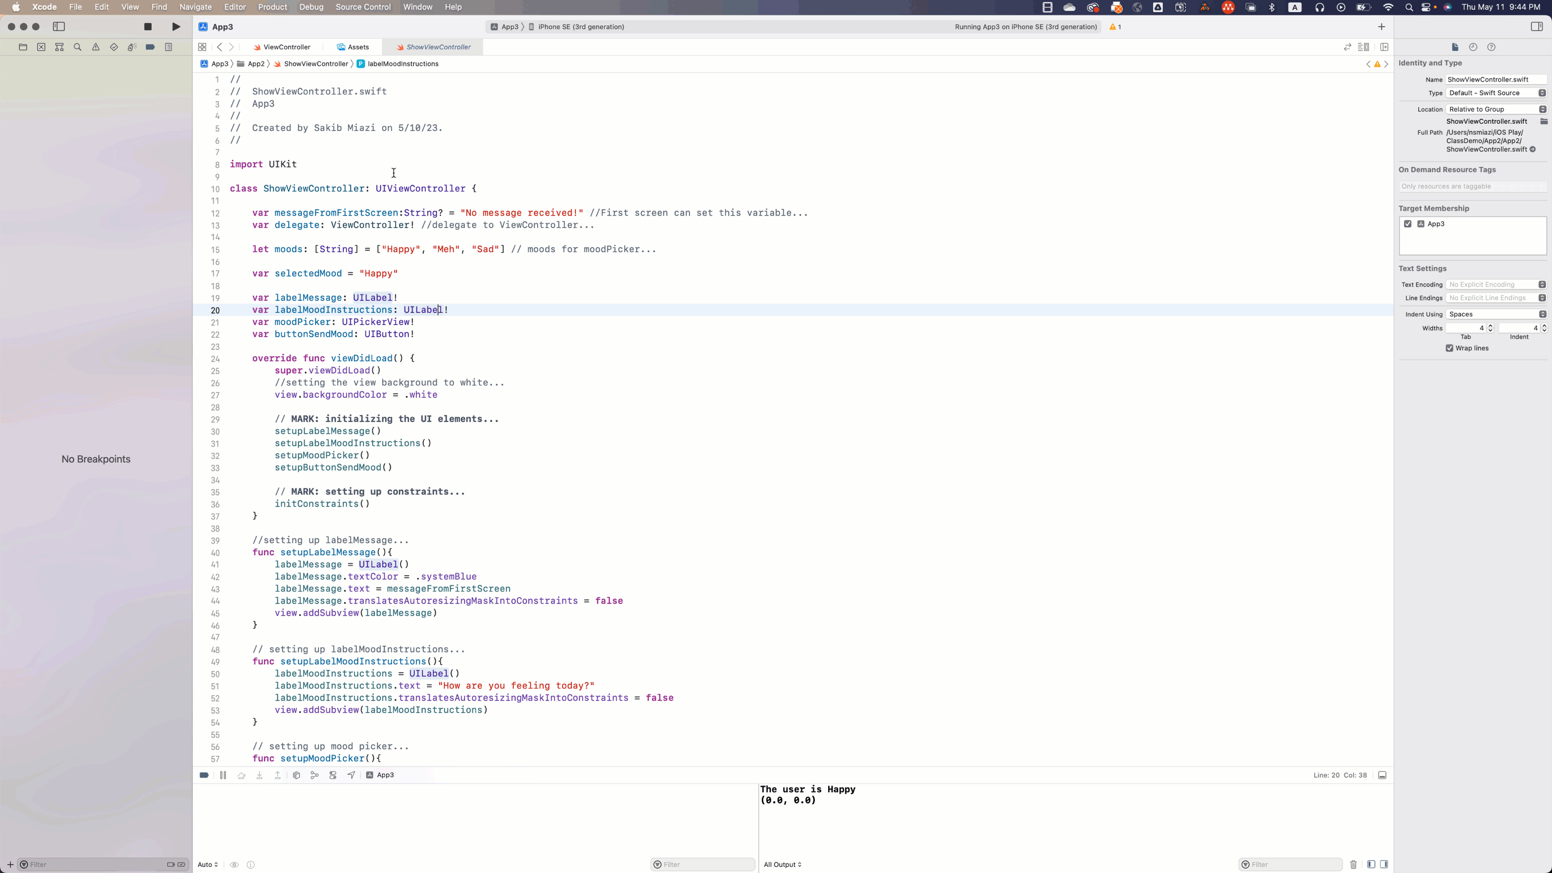Image resolution: width=1552 pixels, height=873 pixels.
Task: Switch to the ViewController editor tab
Action: [286, 47]
